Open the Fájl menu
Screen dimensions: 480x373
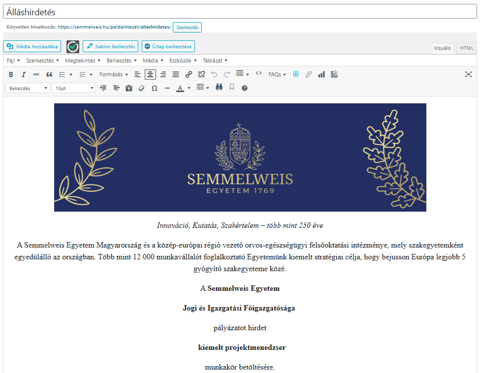tap(13, 61)
